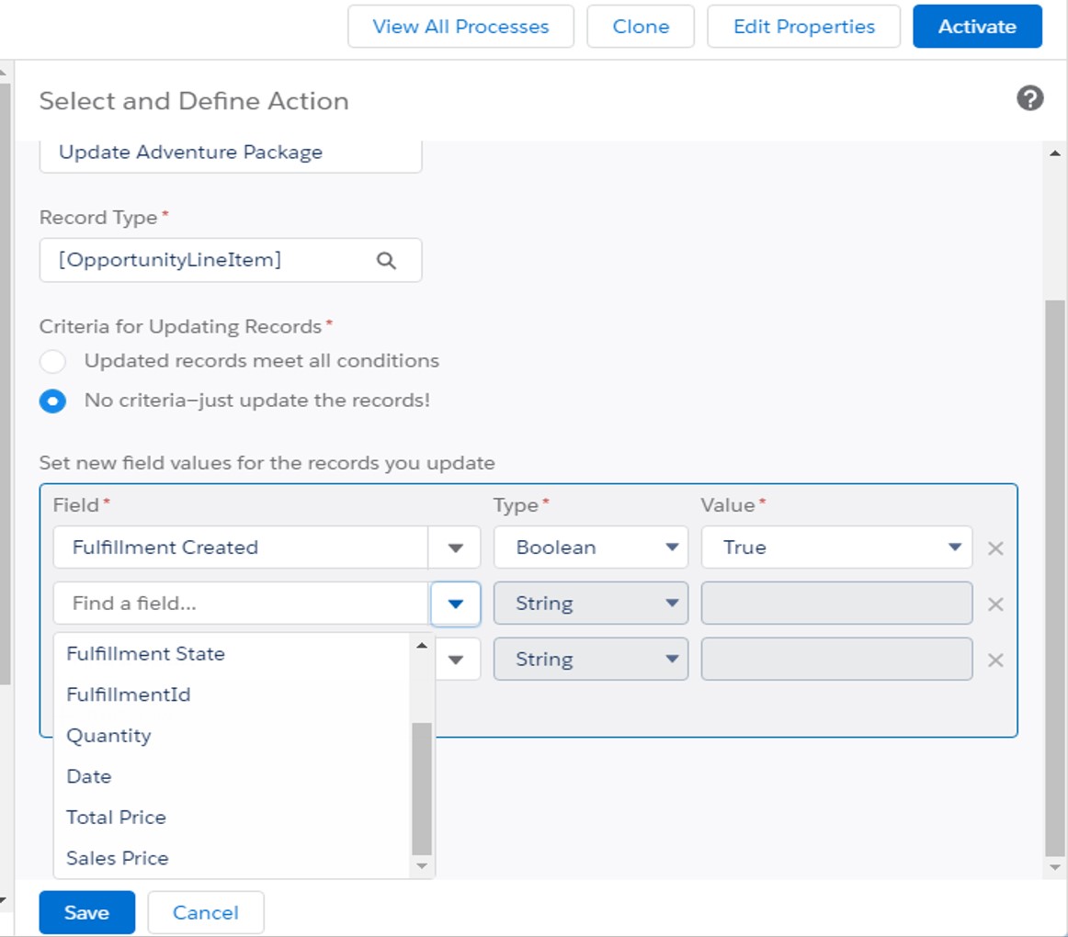Select 'No criteria—just update the records' option
The width and height of the screenshot is (1068, 937).
coord(53,401)
